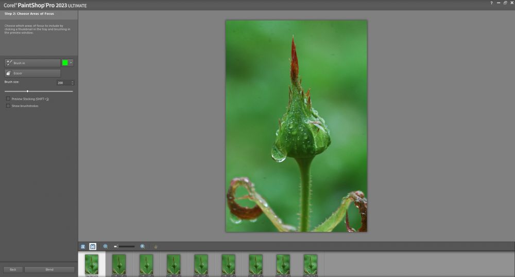Click the Blend button
The width and height of the screenshot is (515, 277).
point(49,269)
